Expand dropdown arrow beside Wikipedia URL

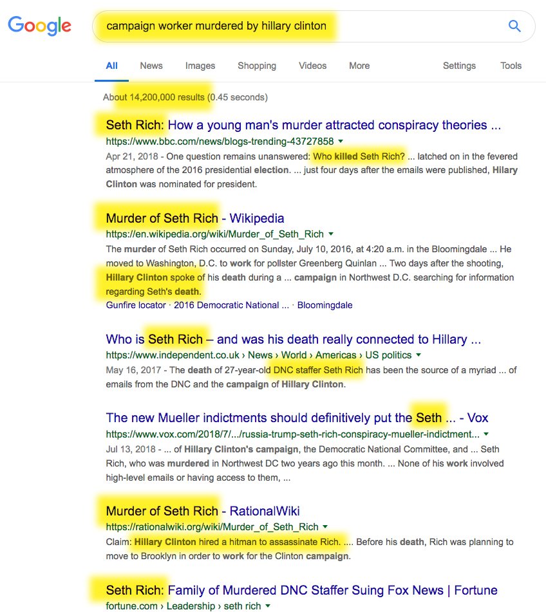[331, 234]
